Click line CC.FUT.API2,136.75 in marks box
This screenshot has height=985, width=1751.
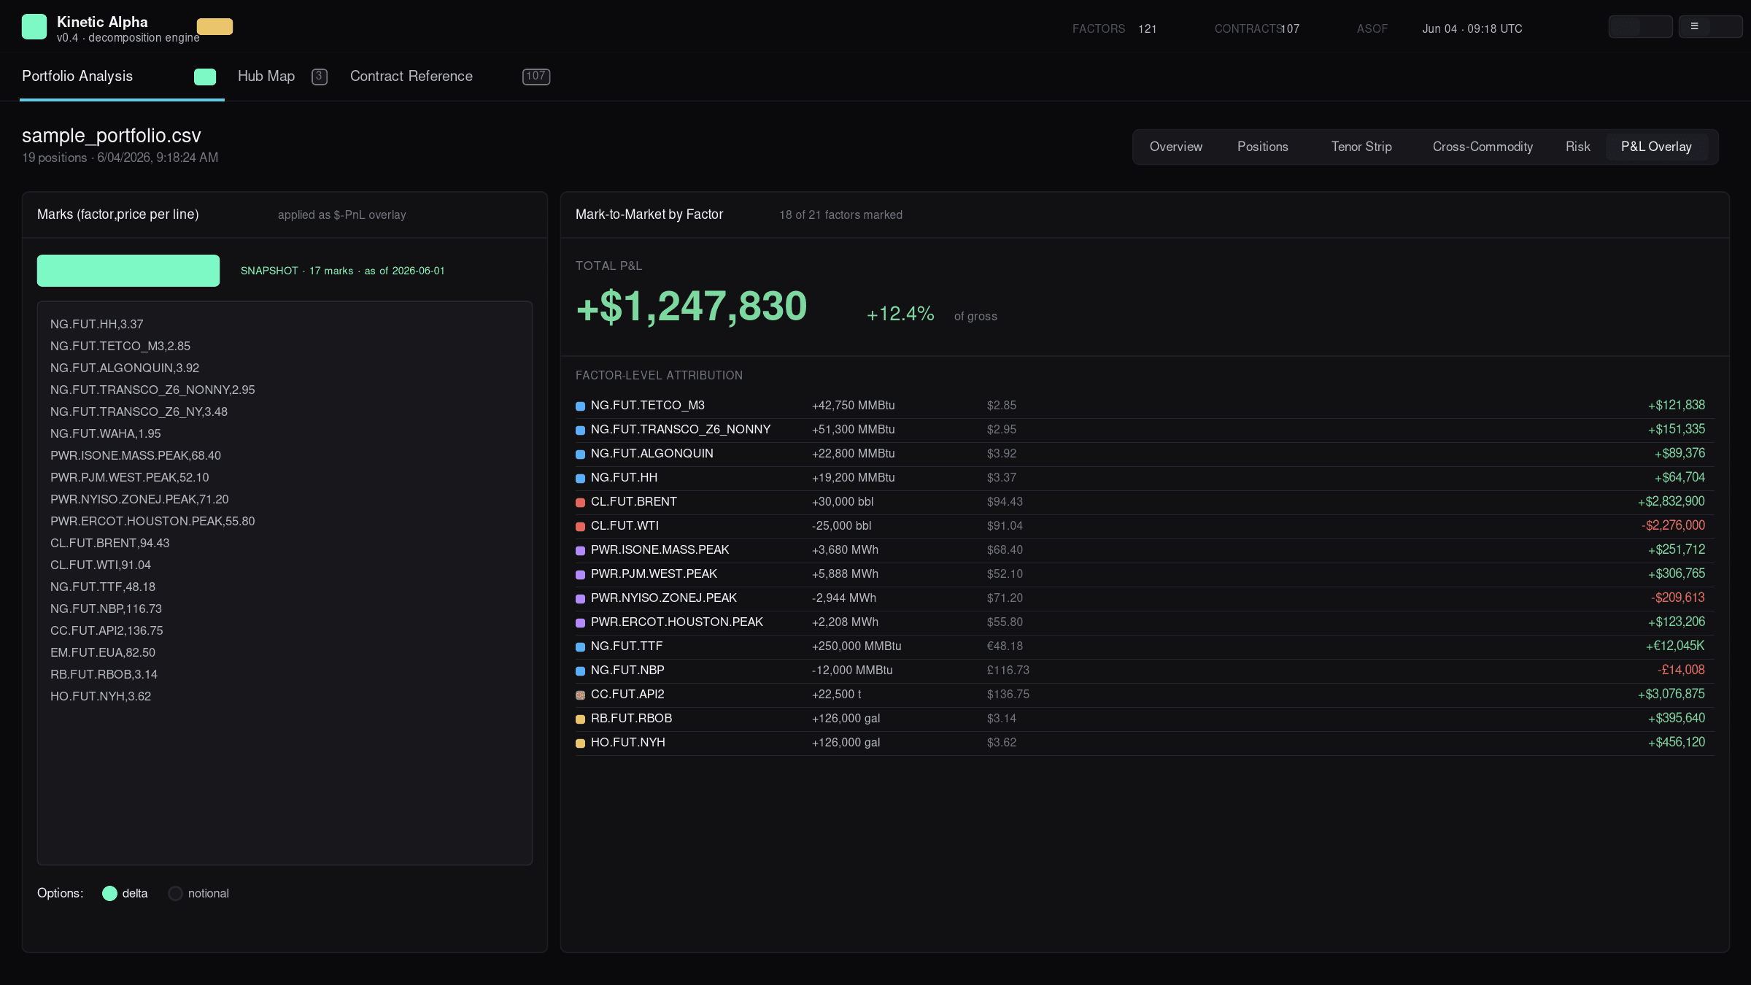click(x=107, y=630)
